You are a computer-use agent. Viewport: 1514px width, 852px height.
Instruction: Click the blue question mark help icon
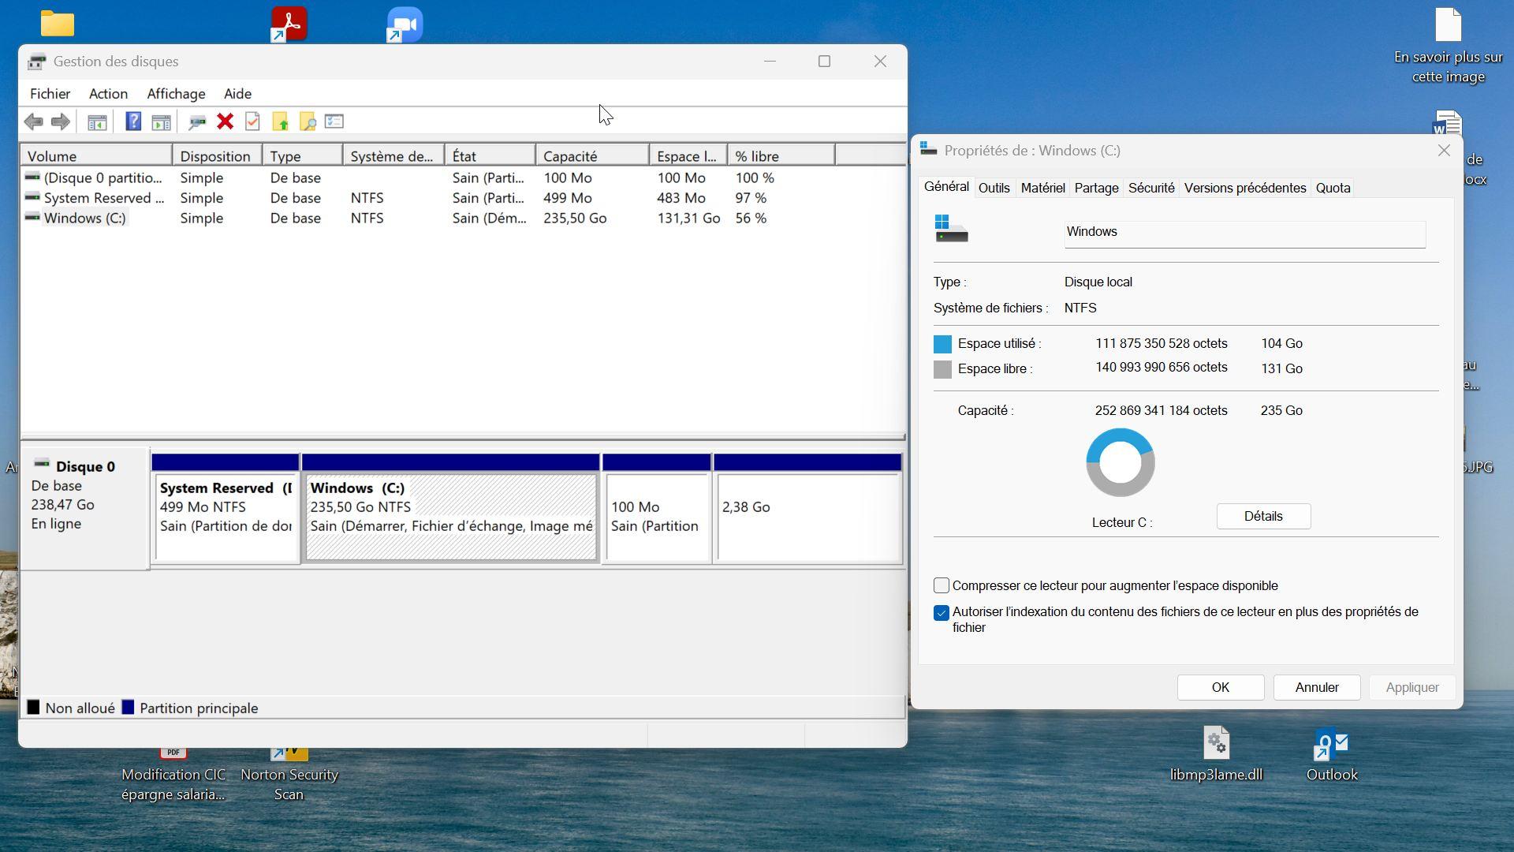tap(133, 121)
